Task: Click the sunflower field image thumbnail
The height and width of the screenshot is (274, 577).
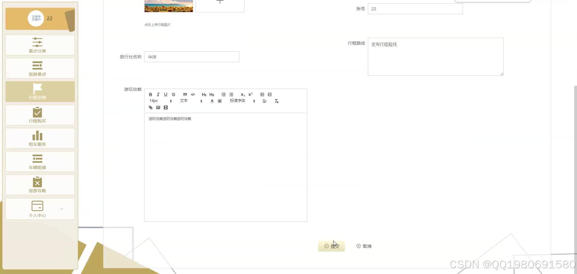Action: point(168,6)
